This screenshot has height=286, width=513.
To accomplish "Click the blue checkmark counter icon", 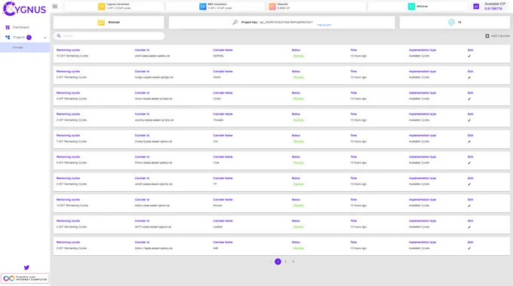I will coord(451,22).
